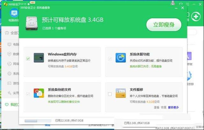The width and height of the screenshot is (204, 130).
Task: Click 预计可释放系统盘 3.4GB heading
Action: click(73, 20)
